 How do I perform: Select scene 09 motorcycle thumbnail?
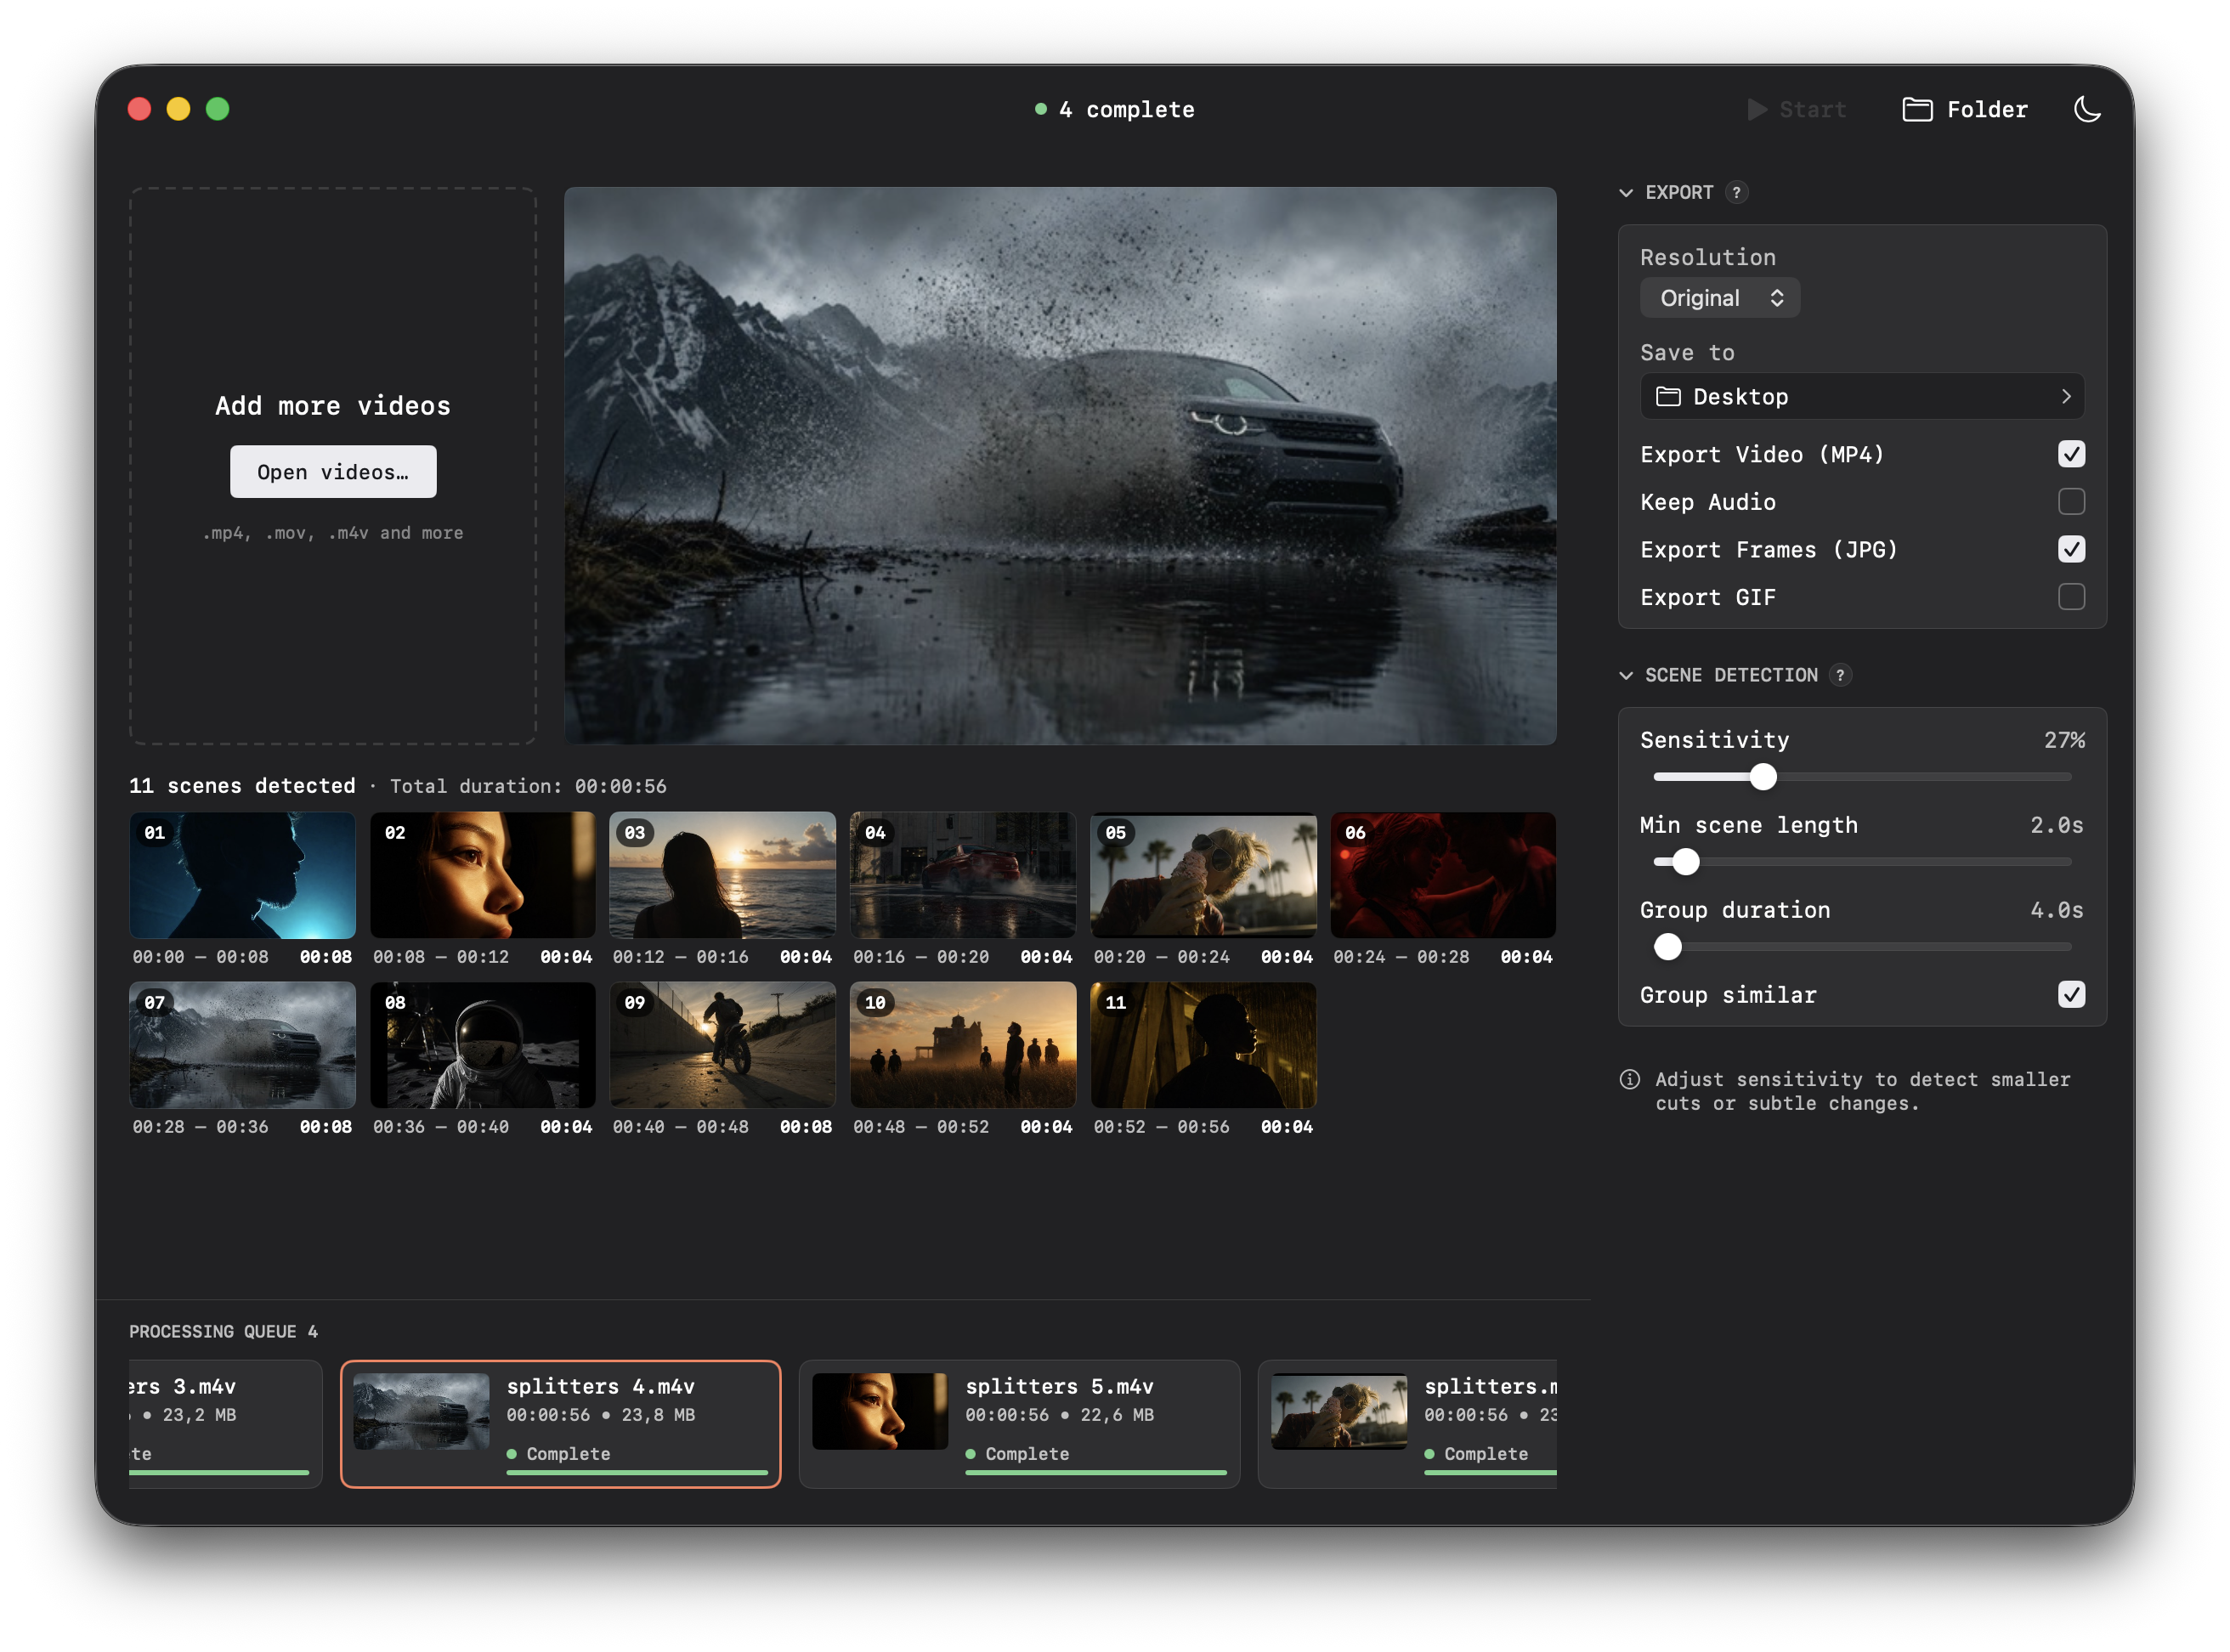(x=722, y=1045)
